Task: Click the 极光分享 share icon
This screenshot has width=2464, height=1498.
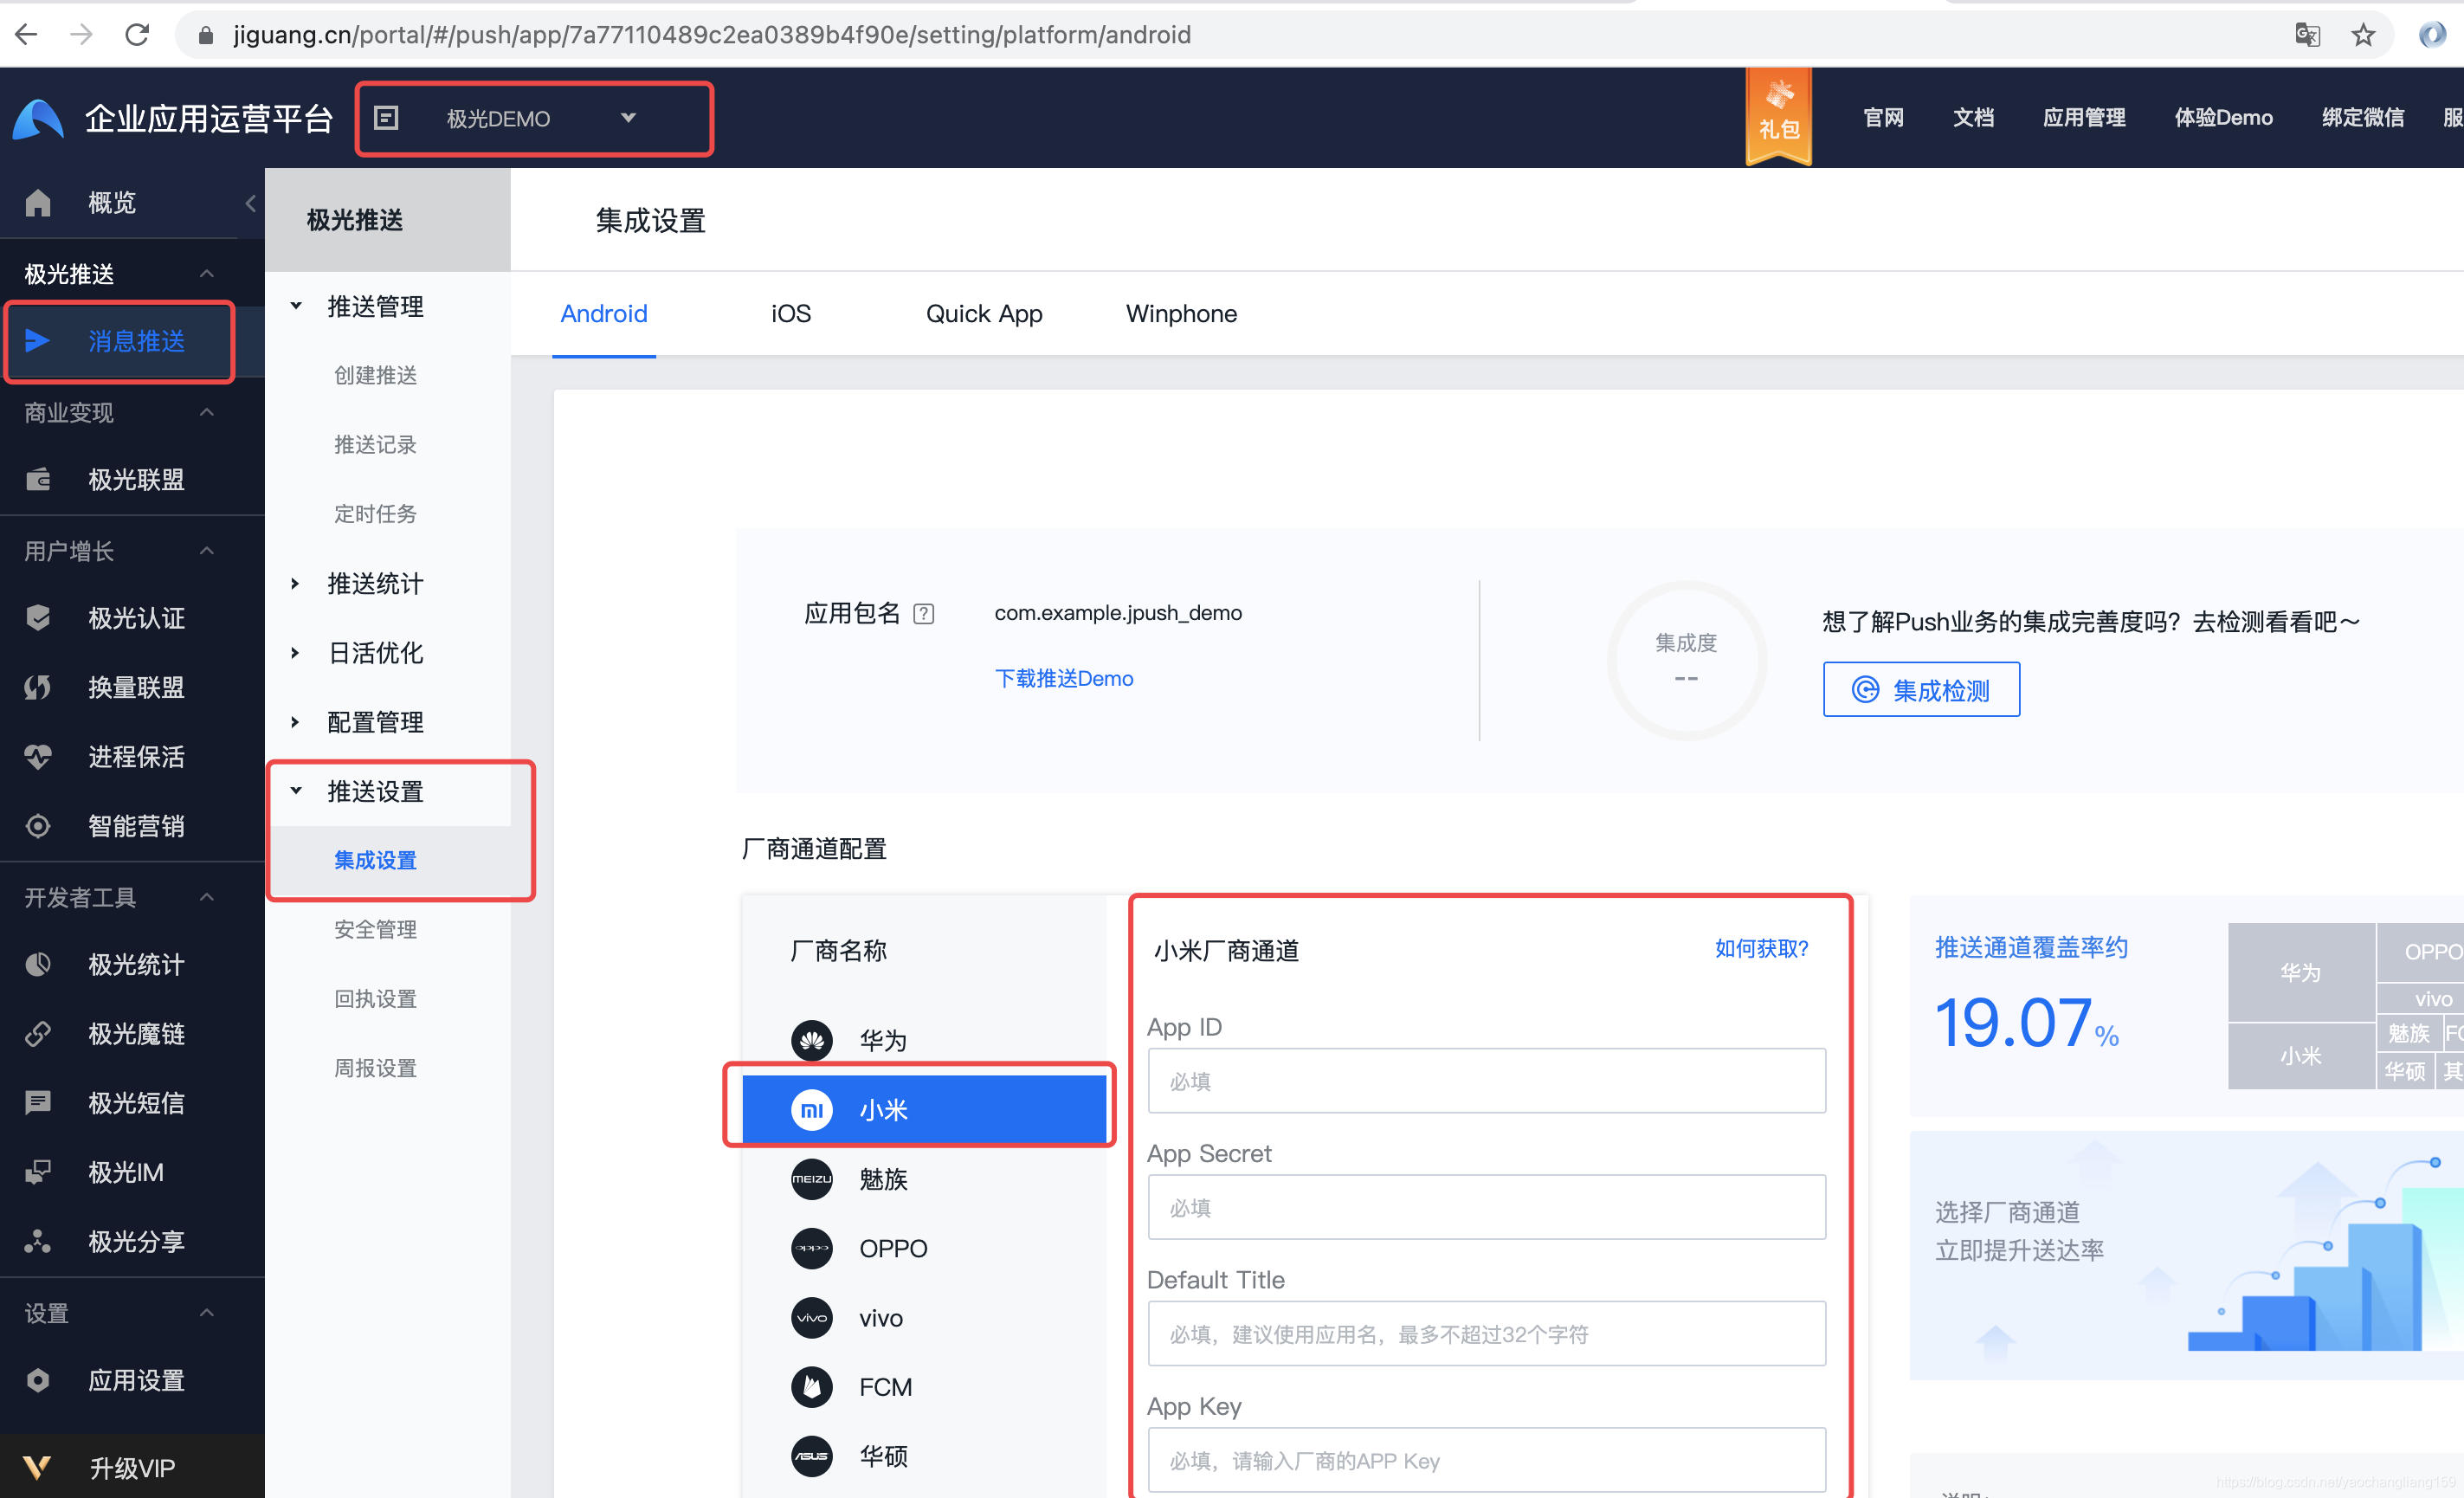Action: click(x=38, y=1241)
